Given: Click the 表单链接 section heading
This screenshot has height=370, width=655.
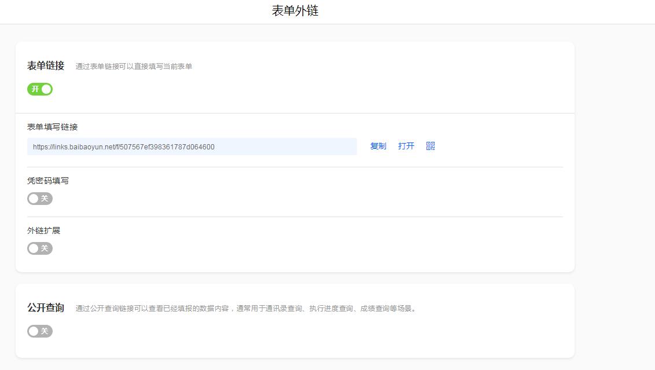Looking at the screenshot, I should pos(46,65).
